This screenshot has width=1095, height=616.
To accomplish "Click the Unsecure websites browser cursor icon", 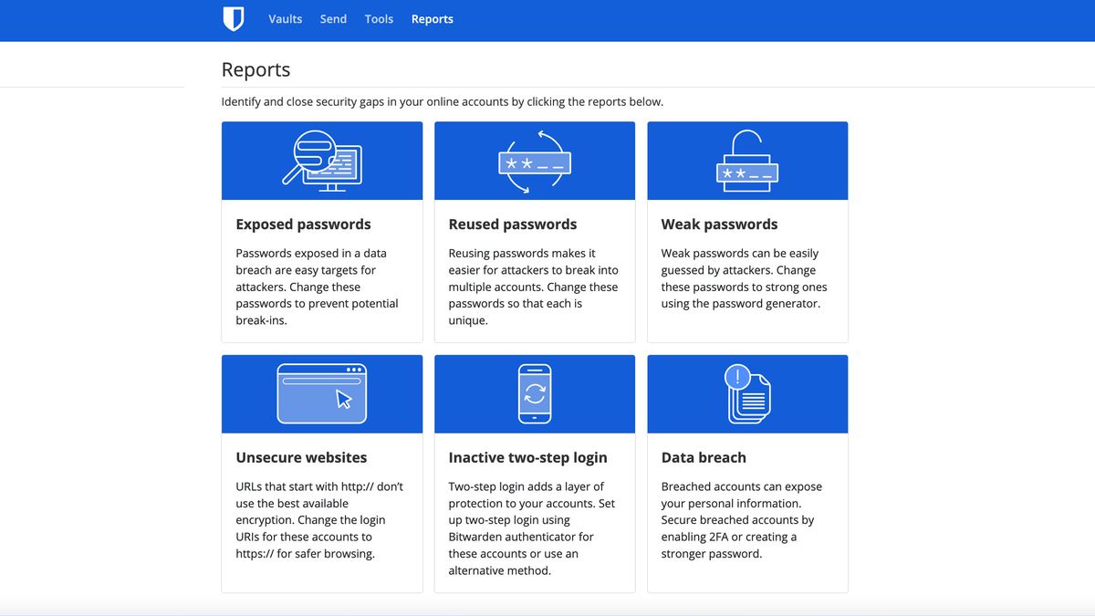I will tap(321, 393).
